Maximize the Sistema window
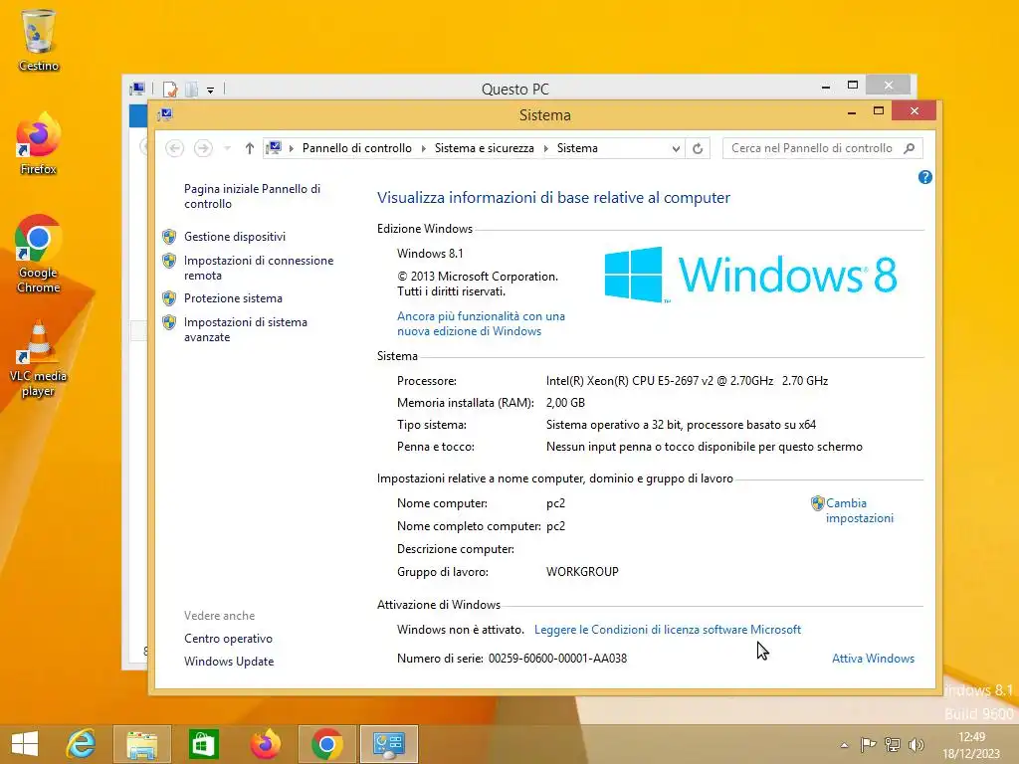 [879, 111]
